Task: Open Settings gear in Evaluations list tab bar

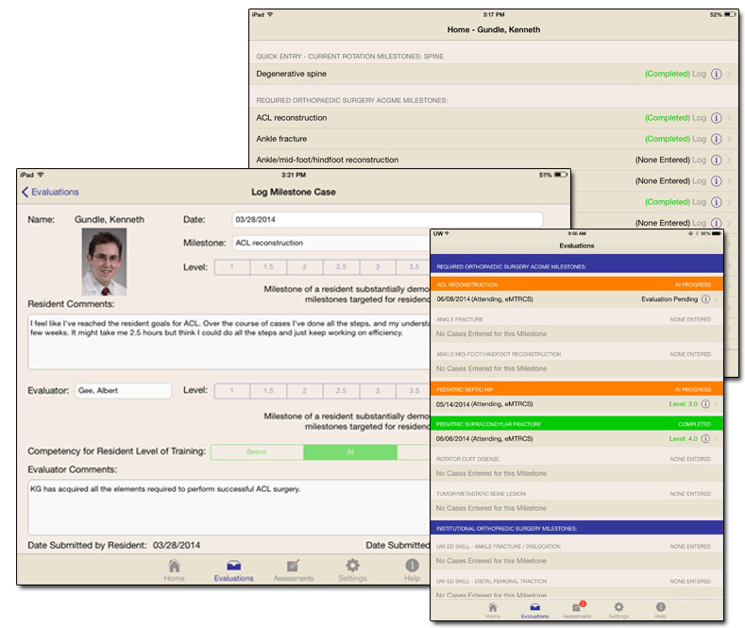Action: [x=618, y=609]
